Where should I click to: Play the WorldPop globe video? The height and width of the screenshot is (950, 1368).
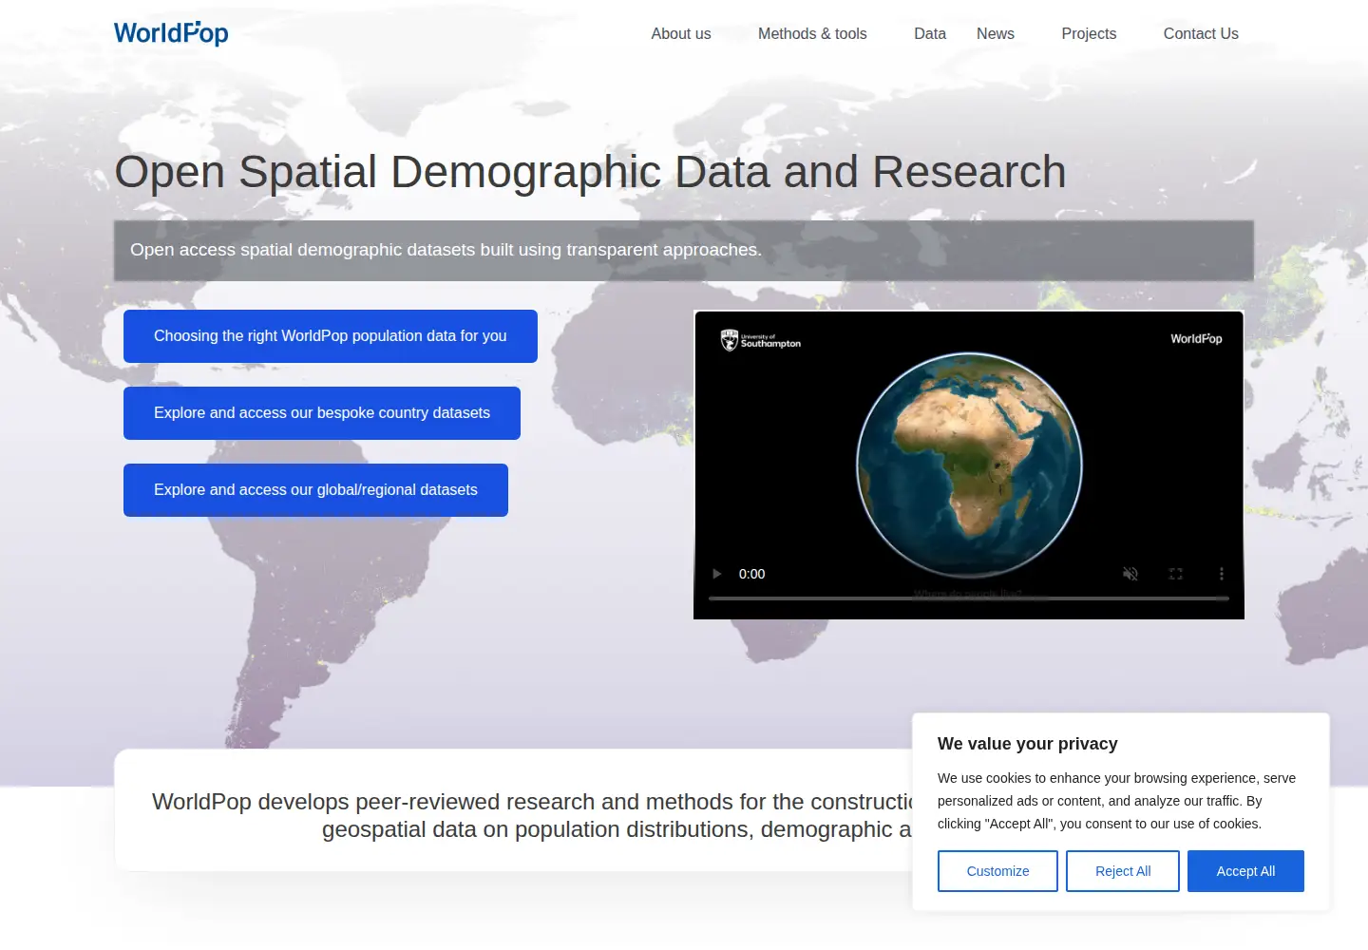717,574
